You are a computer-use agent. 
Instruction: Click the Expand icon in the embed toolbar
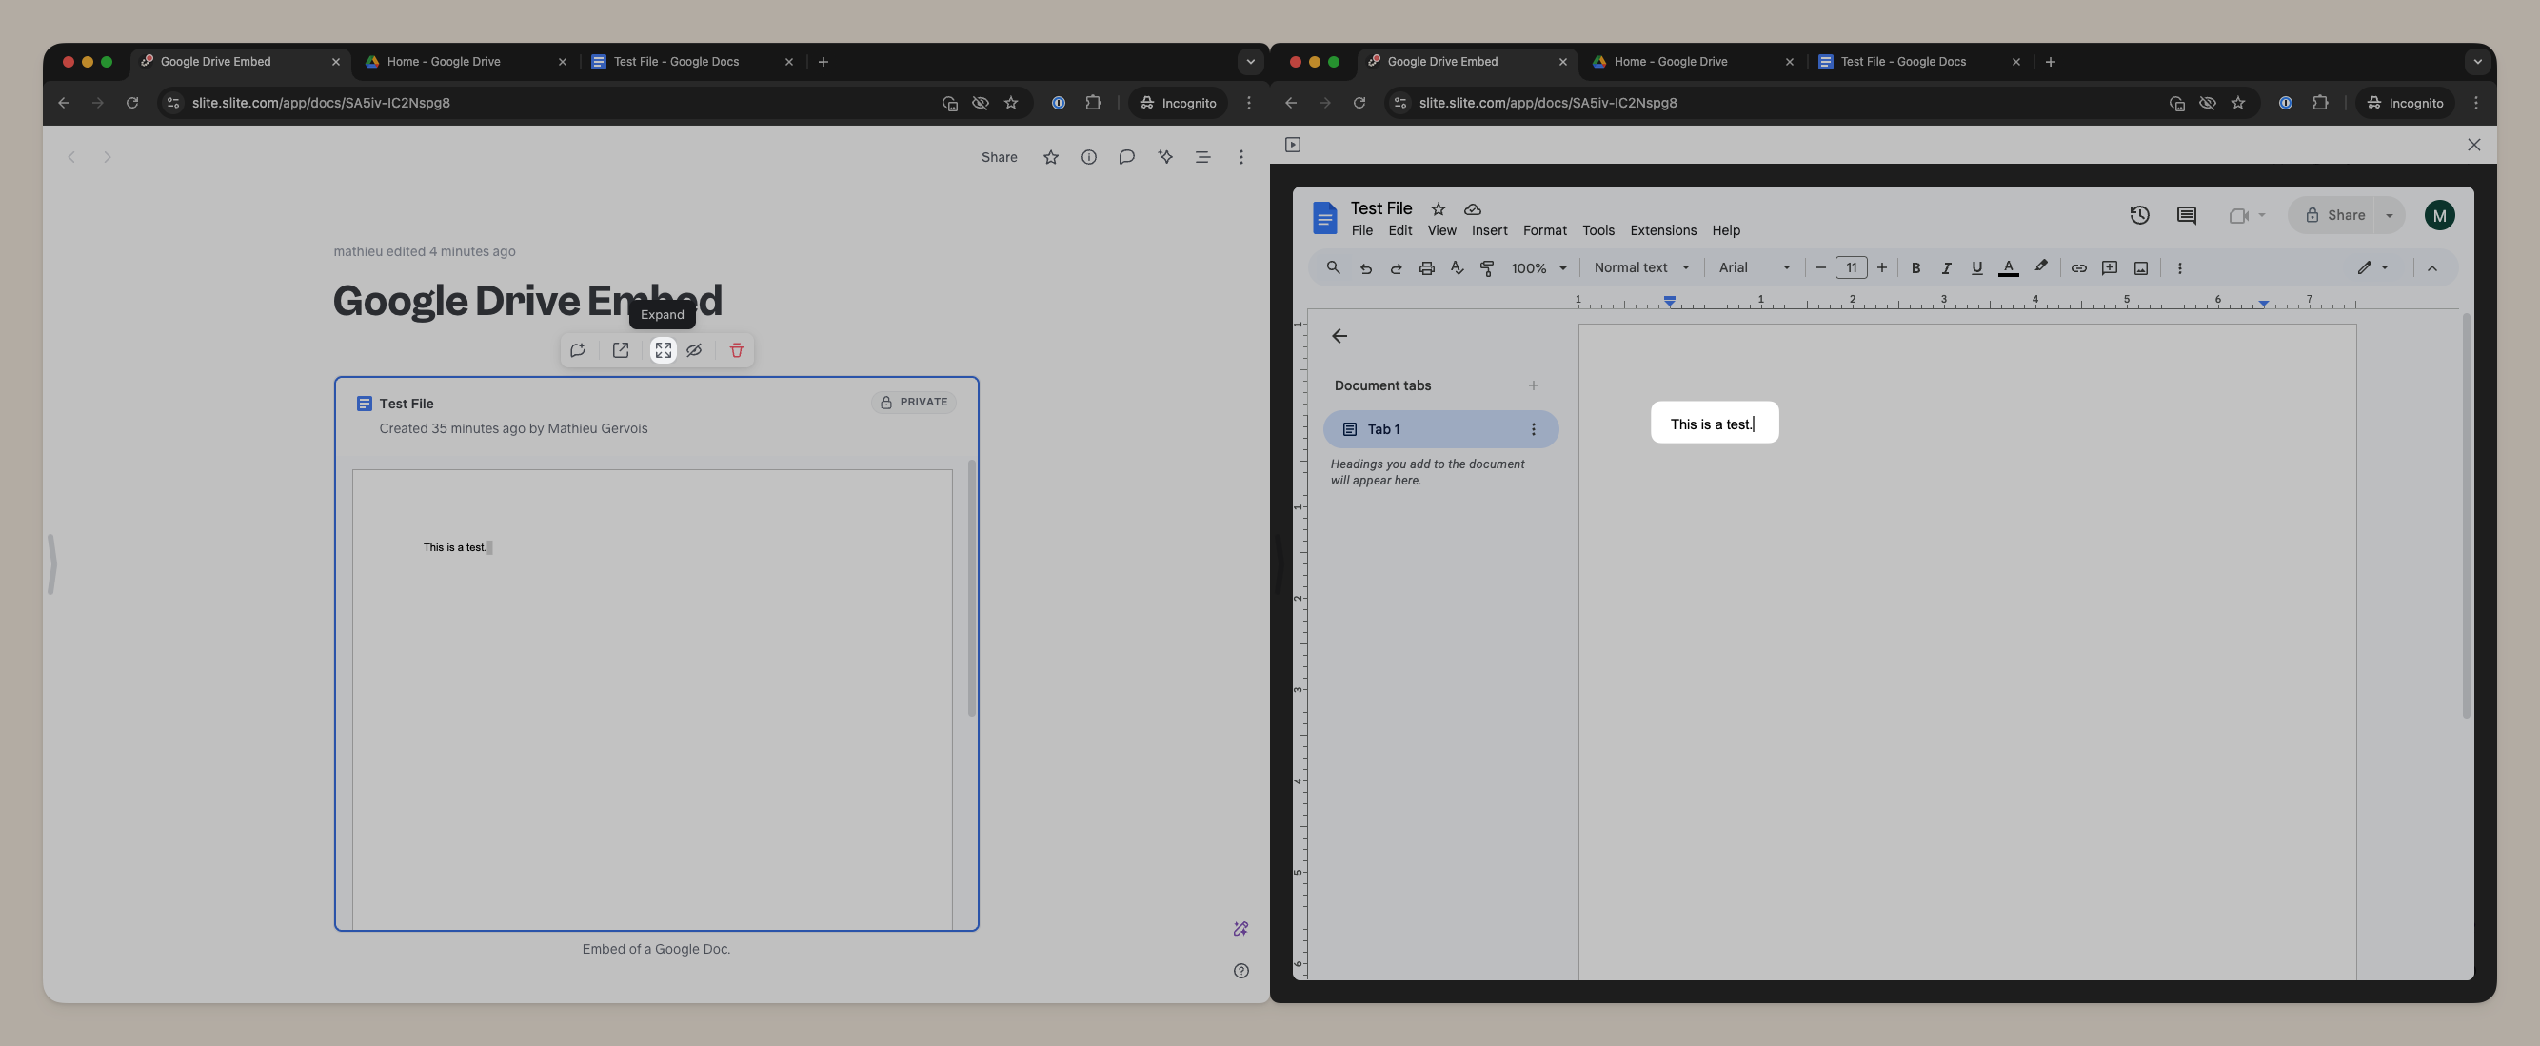coord(664,350)
